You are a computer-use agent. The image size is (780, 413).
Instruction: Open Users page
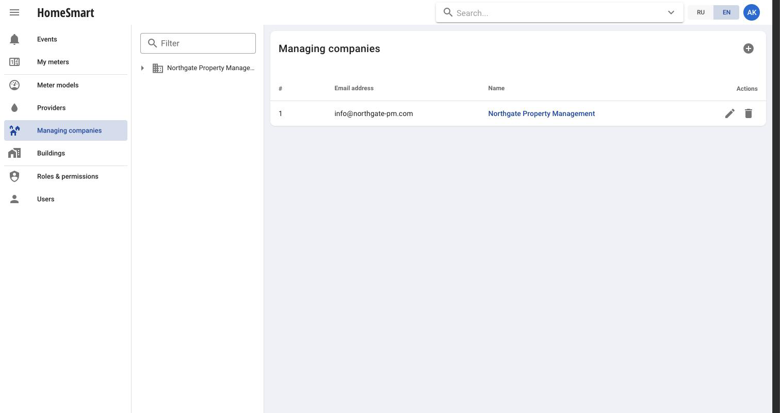[x=66, y=199]
